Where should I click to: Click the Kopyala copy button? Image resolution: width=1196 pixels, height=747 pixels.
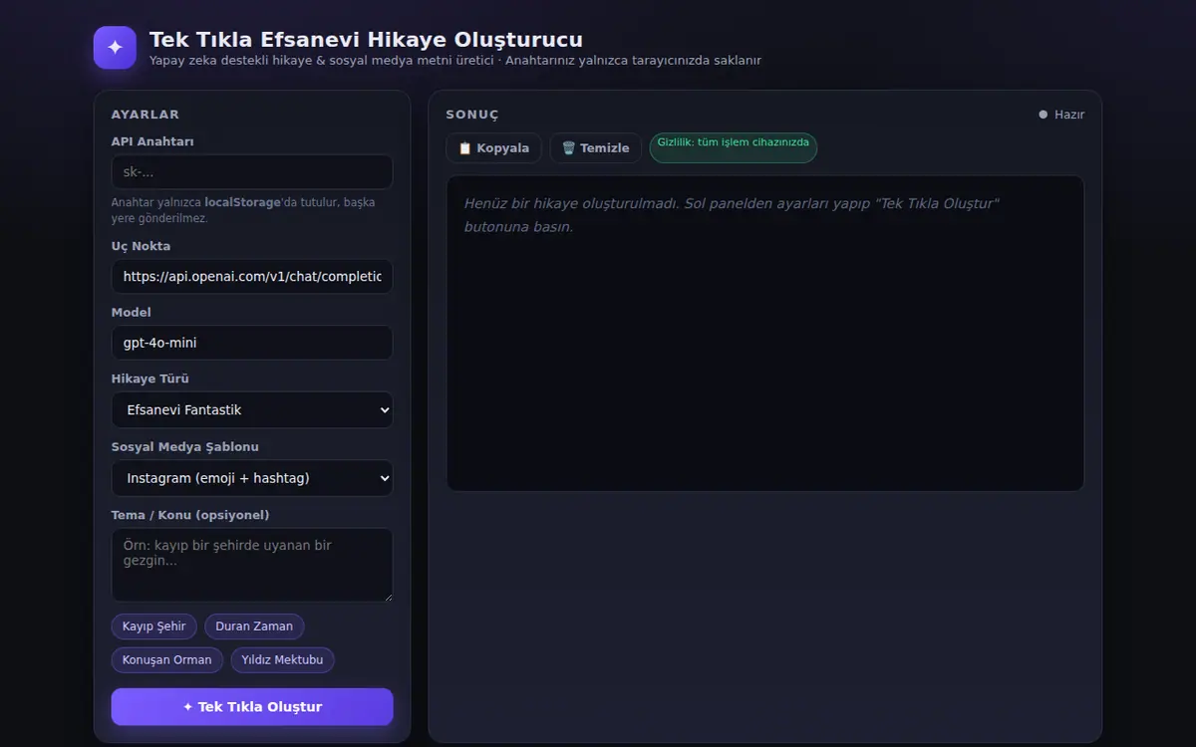pos(493,148)
